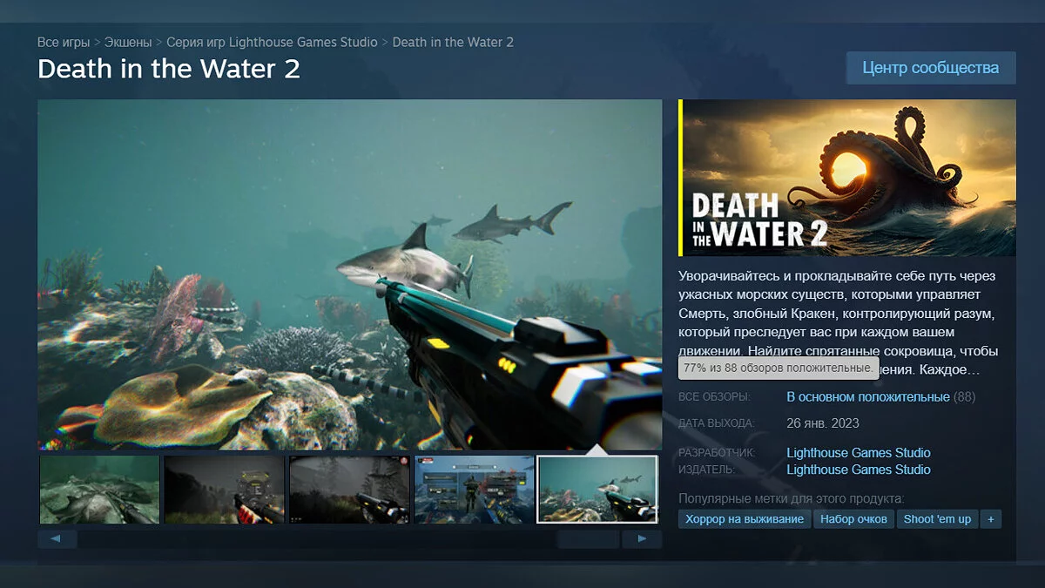1045x588 pixels.
Task: Select fourth thumbnail showing equipment menu
Action: coord(474,490)
